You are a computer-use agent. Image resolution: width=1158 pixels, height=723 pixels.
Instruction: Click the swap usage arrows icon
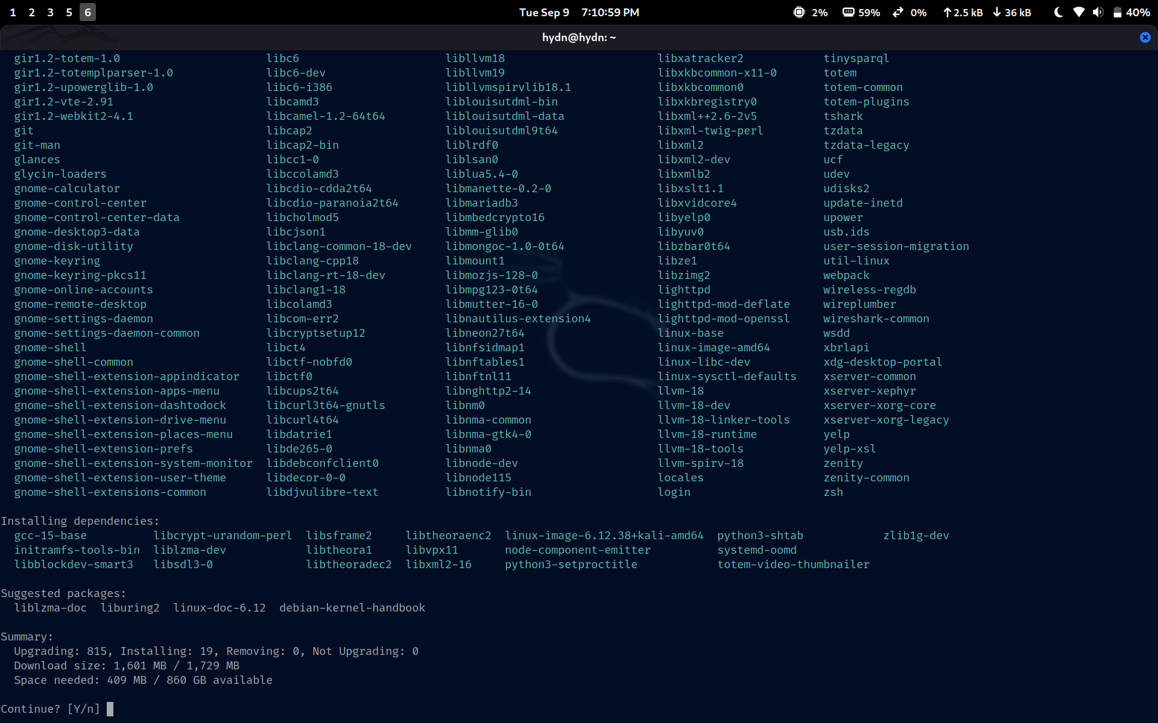click(x=898, y=12)
